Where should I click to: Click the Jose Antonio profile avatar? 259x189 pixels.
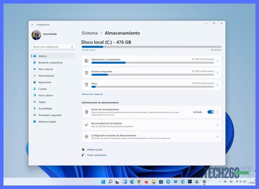[x=36, y=35]
